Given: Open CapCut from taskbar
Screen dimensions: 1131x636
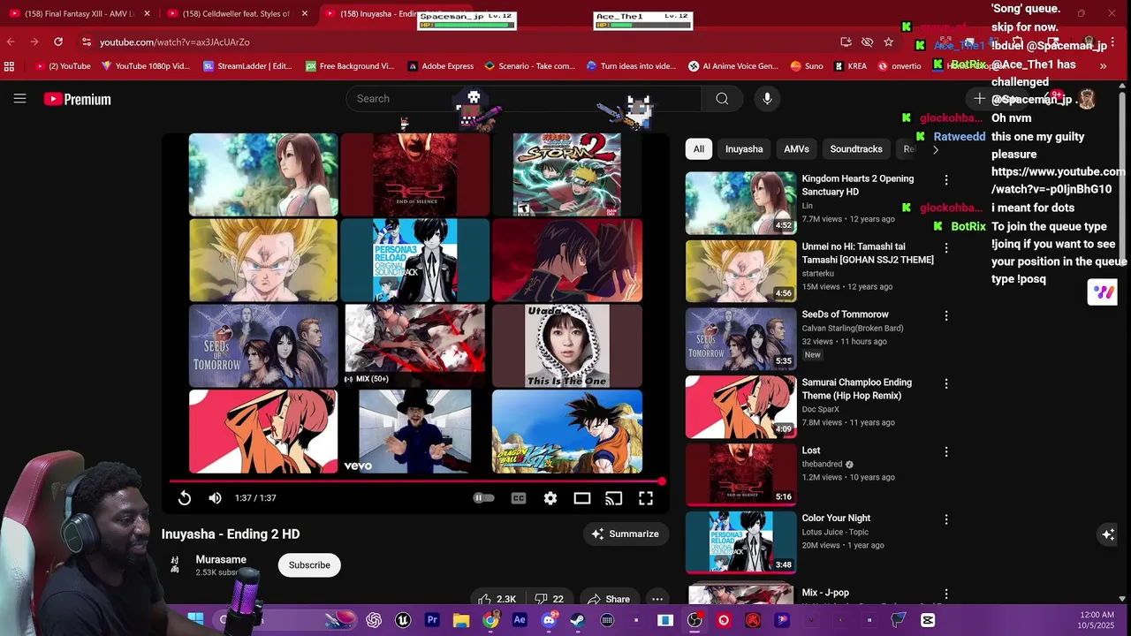Looking at the screenshot, I should (928, 620).
